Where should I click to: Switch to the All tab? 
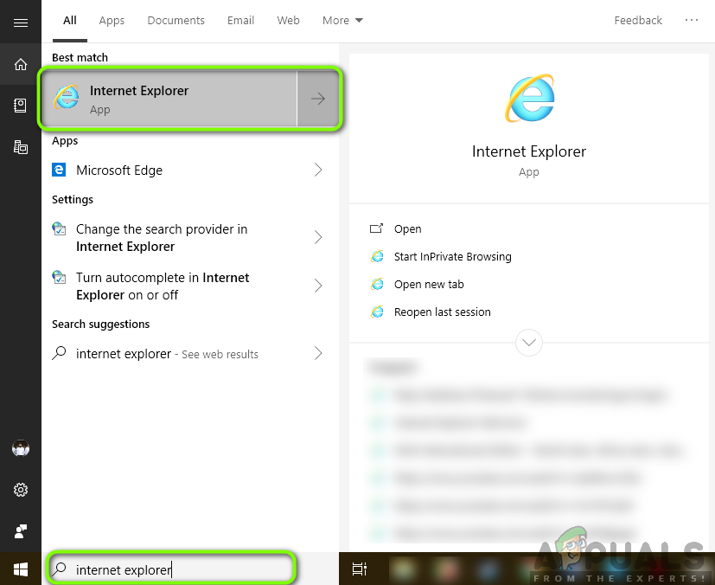(70, 21)
